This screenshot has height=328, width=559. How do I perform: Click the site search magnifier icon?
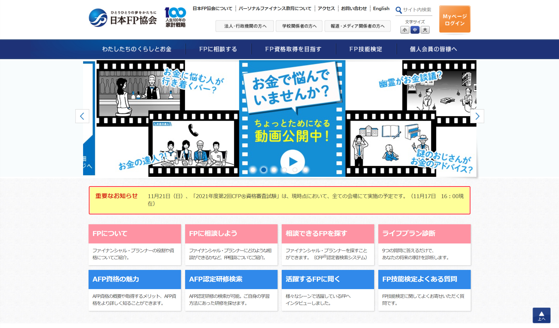pos(398,10)
